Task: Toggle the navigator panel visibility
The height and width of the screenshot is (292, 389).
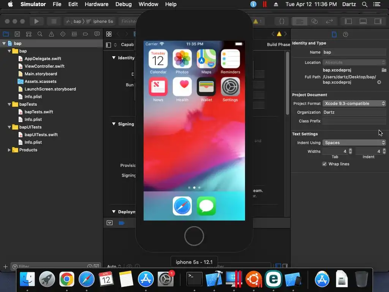Action: click(x=348, y=21)
